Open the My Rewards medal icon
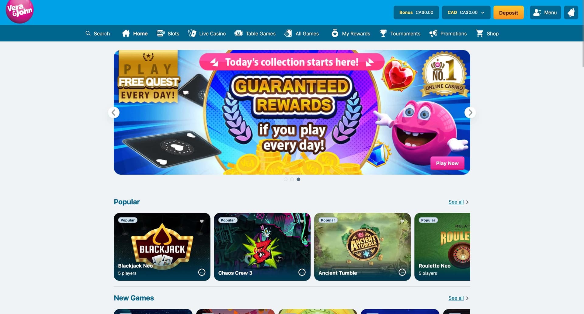This screenshot has width=584, height=314. coord(335,33)
